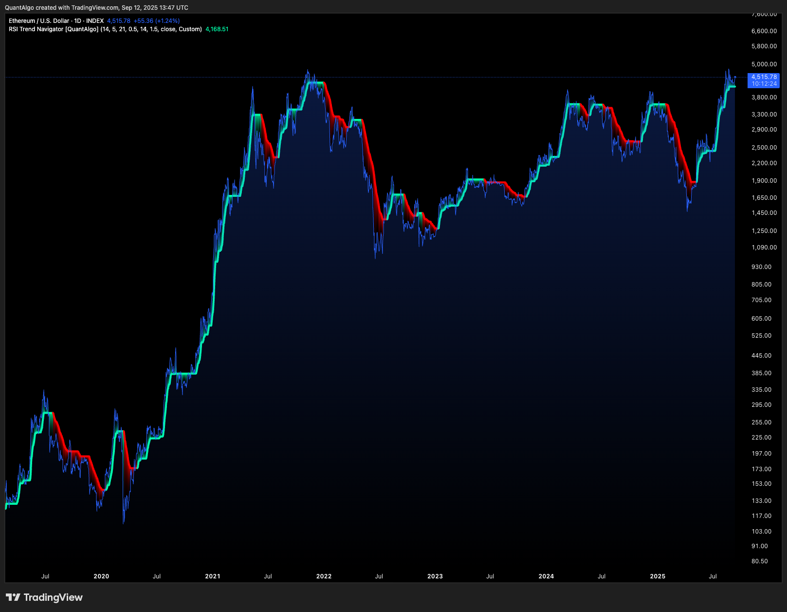Click the countdown timer 10:12:24
The width and height of the screenshot is (787, 612).
[764, 84]
